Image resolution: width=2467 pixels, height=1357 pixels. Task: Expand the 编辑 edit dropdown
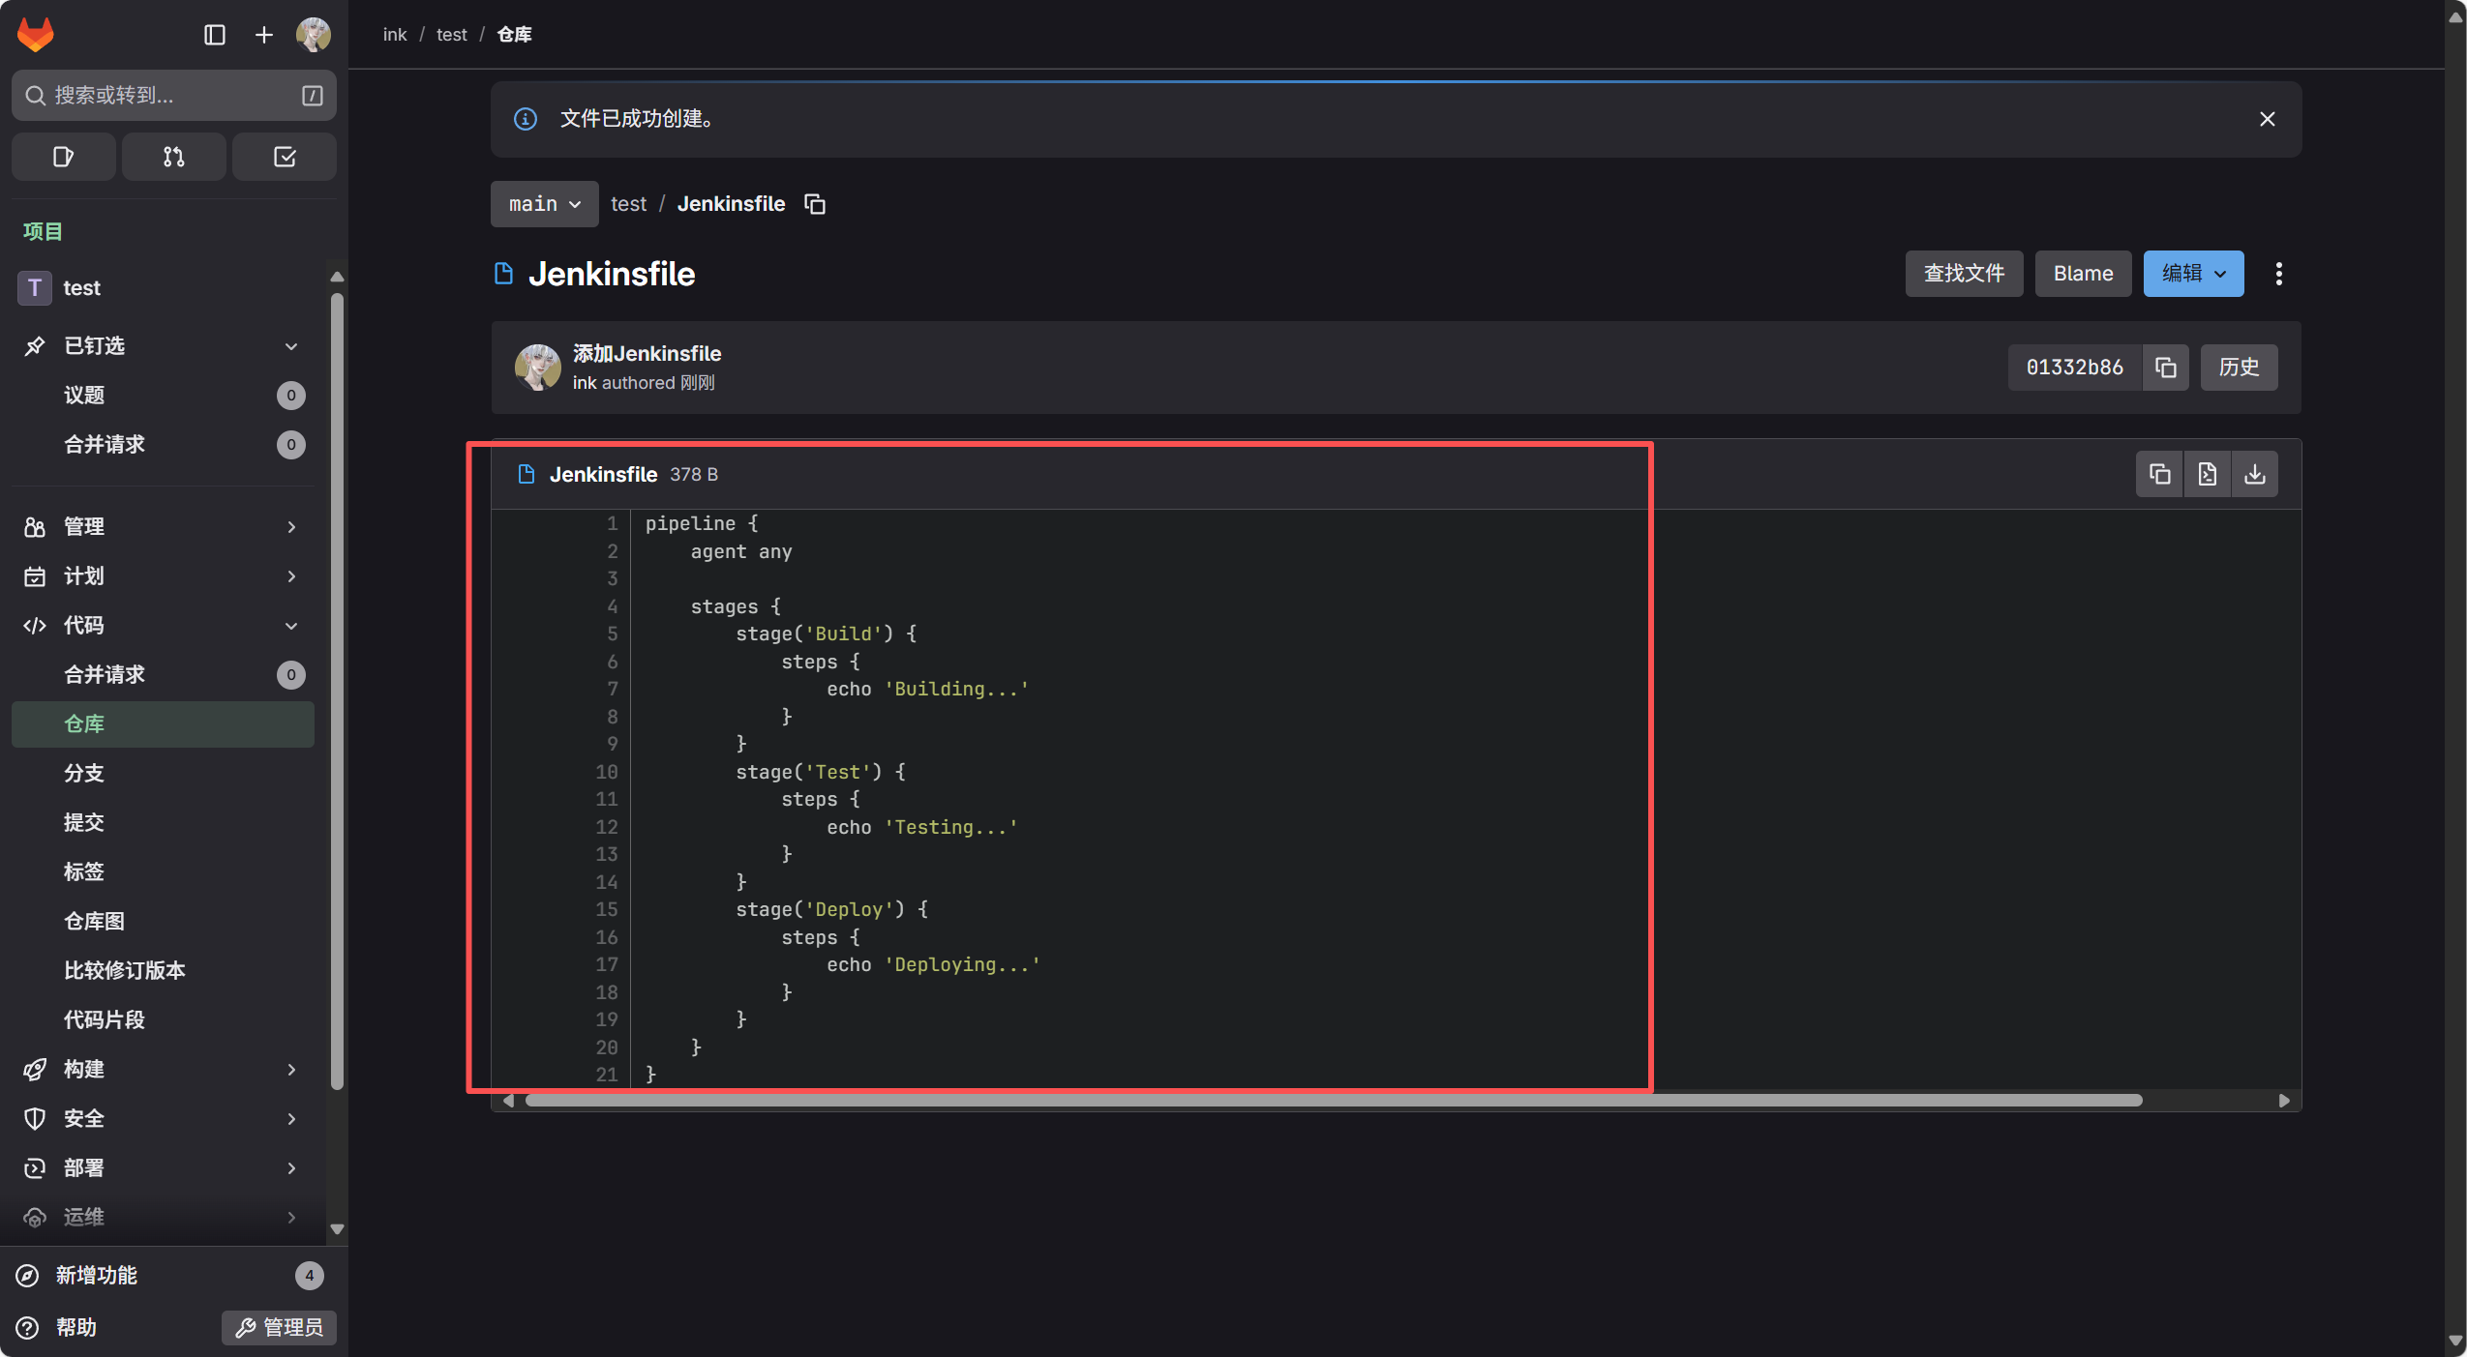click(x=2193, y=274)
